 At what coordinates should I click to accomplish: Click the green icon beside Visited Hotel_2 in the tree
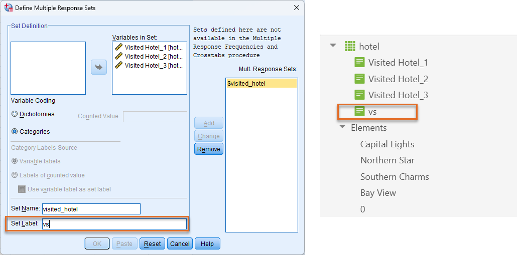[359, 79]
